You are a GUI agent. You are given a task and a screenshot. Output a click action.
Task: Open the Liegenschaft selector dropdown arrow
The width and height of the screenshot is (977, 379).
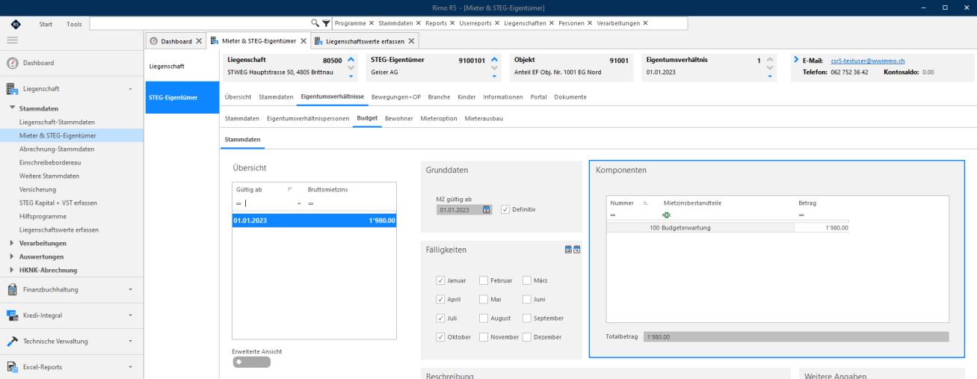point(351,76)
